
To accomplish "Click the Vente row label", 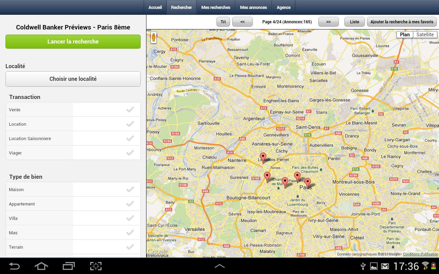I will 15,110.
